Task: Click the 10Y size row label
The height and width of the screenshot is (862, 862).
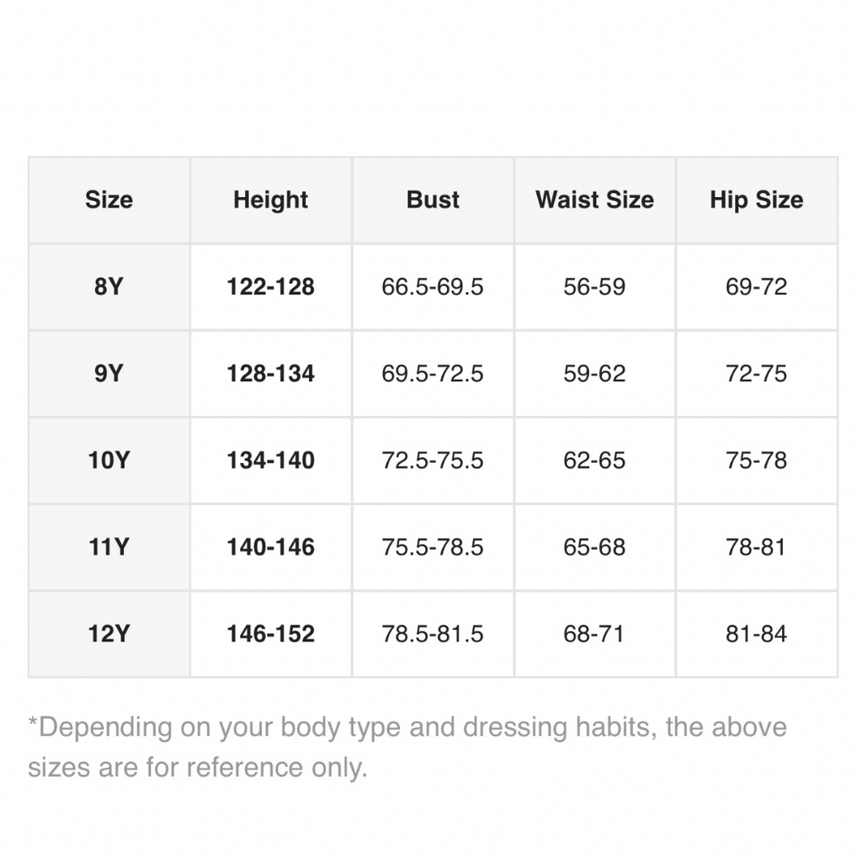Action: coord(109,460)
